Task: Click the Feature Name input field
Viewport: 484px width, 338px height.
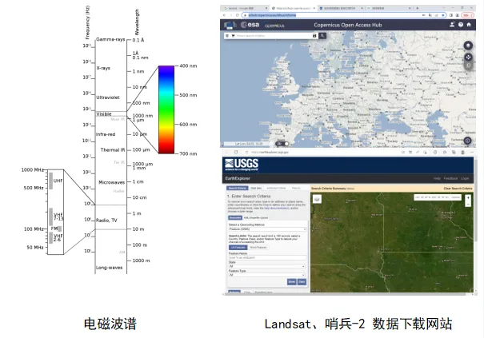Action: pyautogui.click(x=267, y=257)
